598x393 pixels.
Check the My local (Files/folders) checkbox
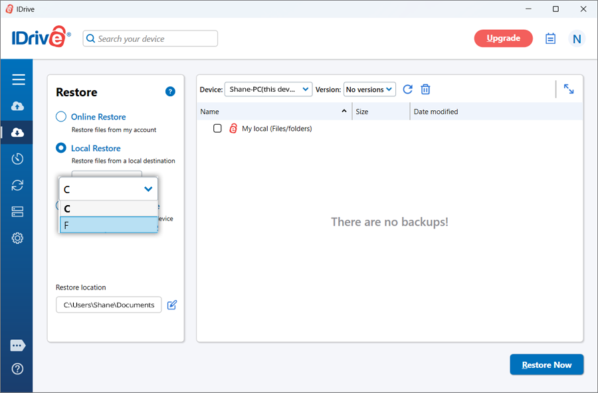point(217,129)
